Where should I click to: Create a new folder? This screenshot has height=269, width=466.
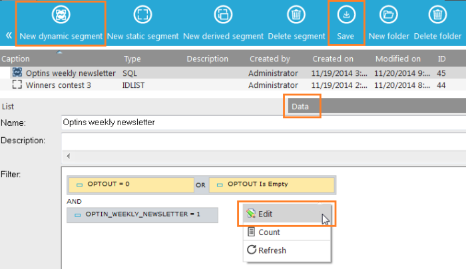(x=387, y=14)
